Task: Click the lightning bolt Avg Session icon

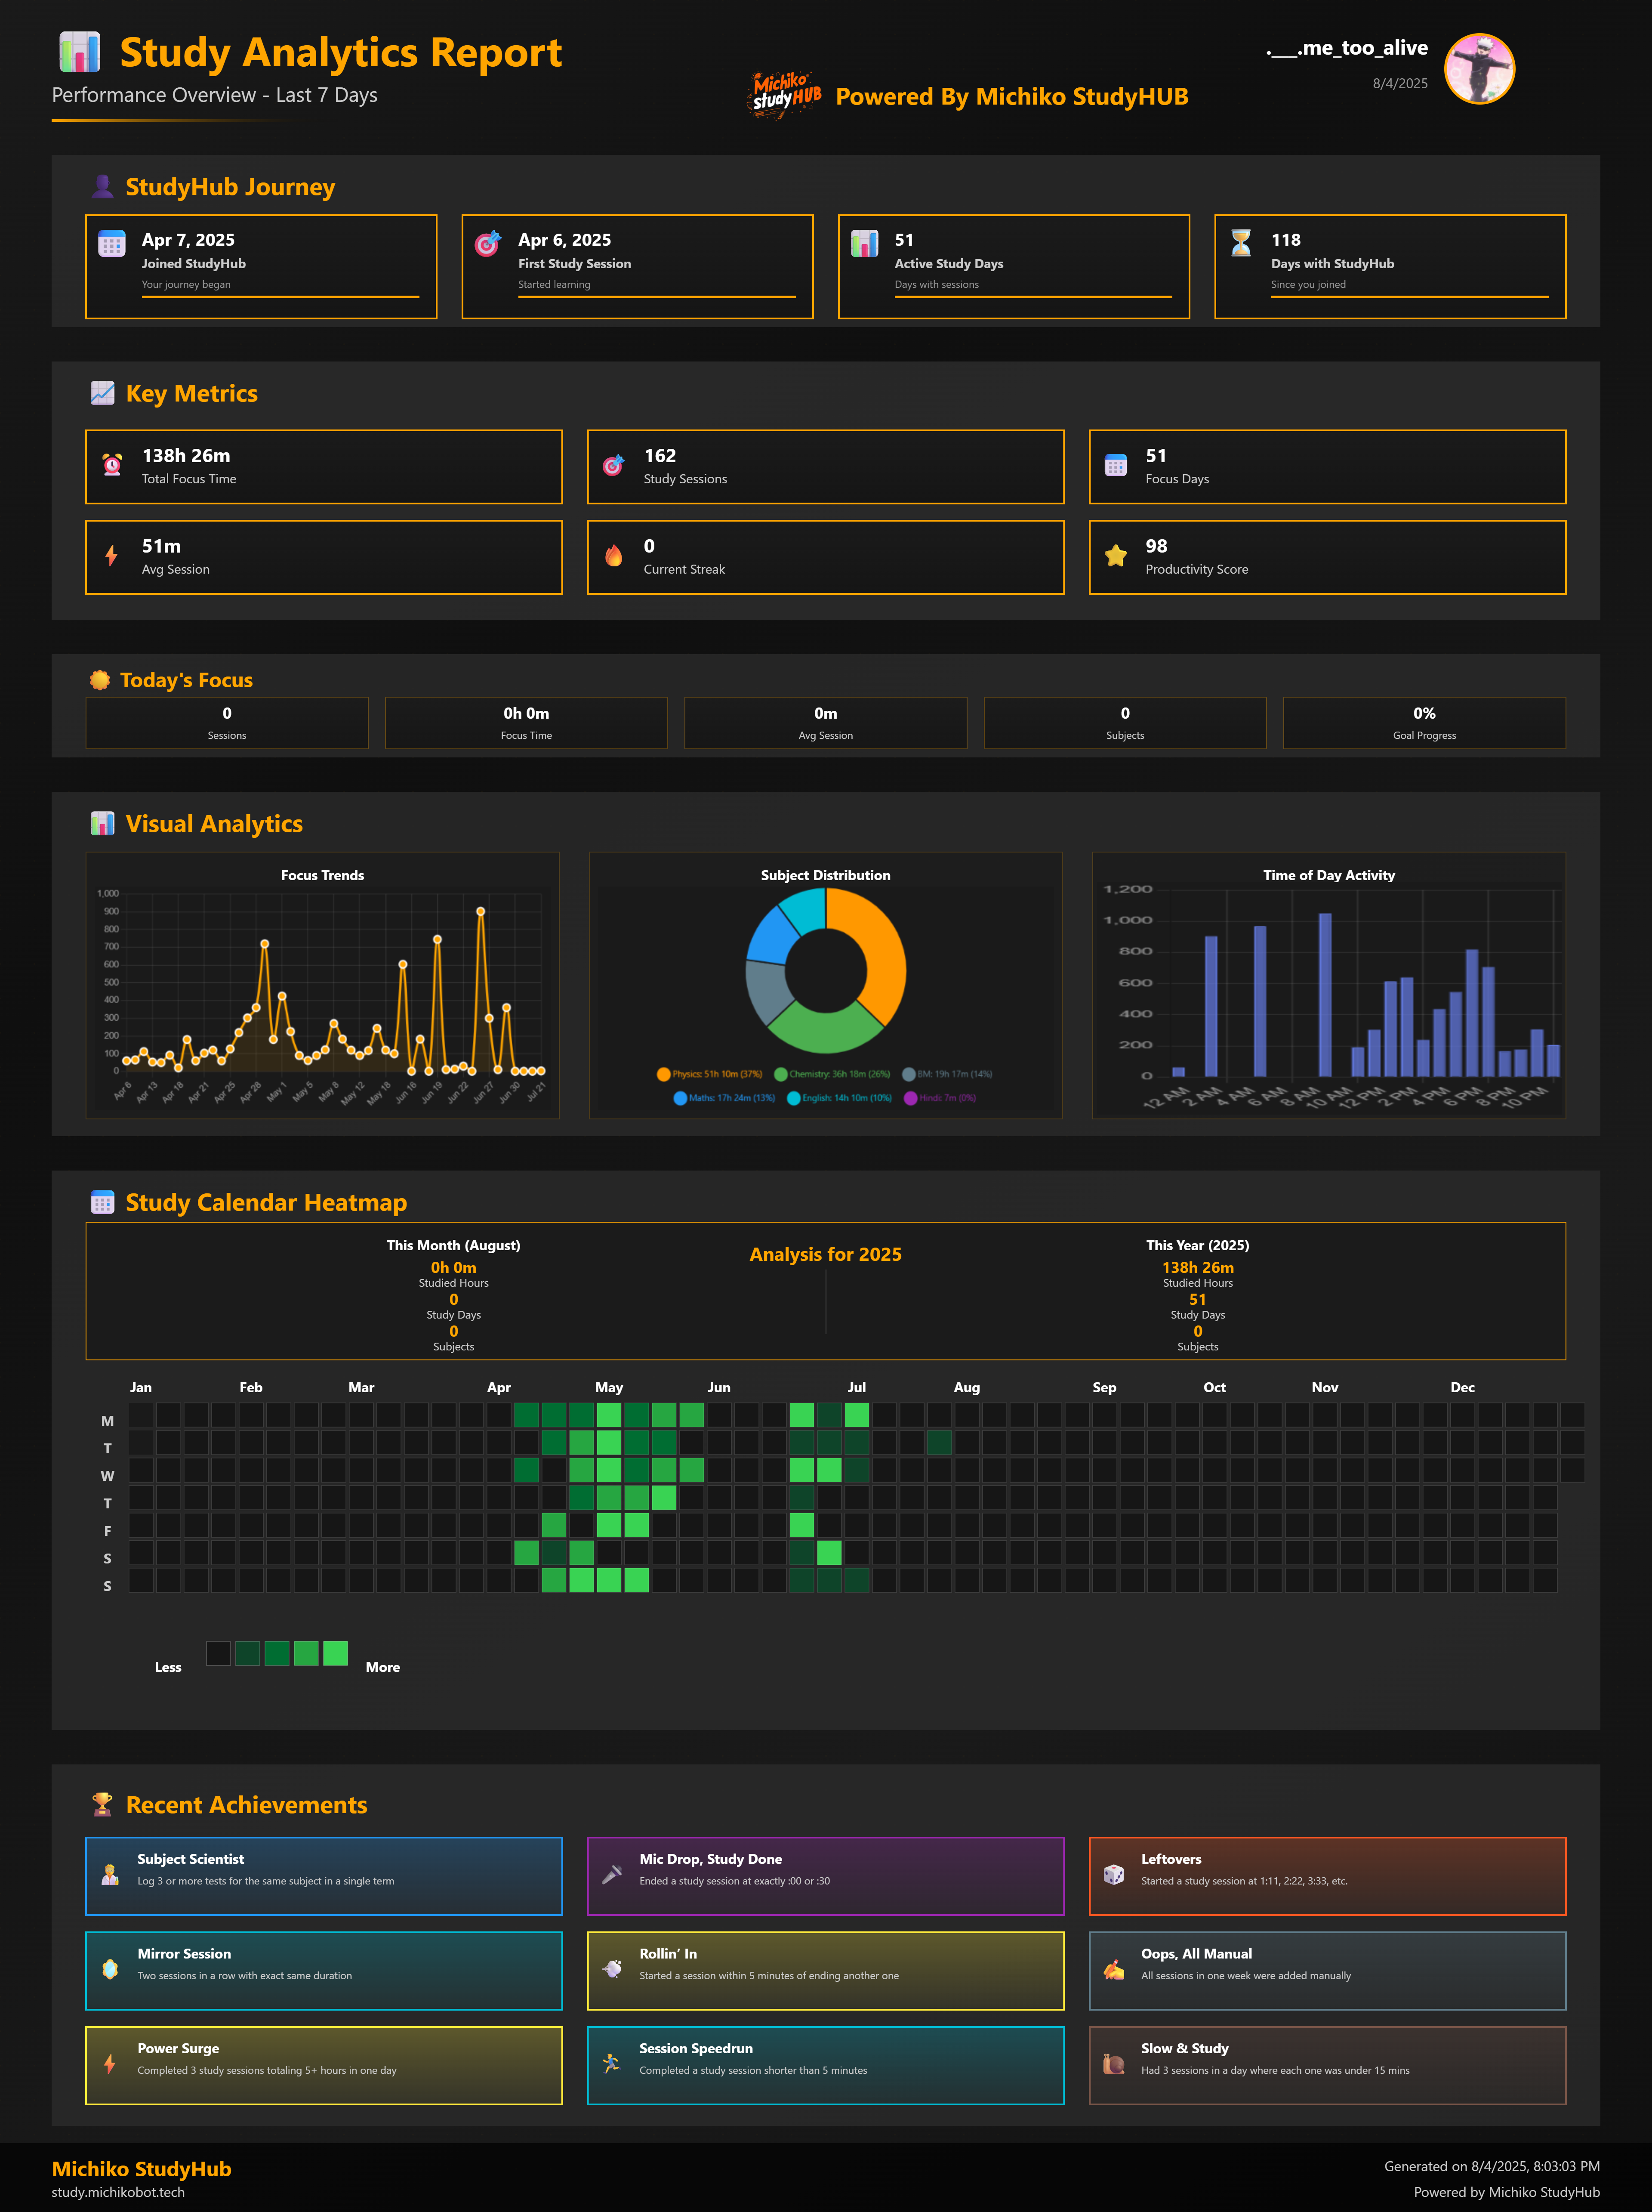Action: (x=112, y=556)
